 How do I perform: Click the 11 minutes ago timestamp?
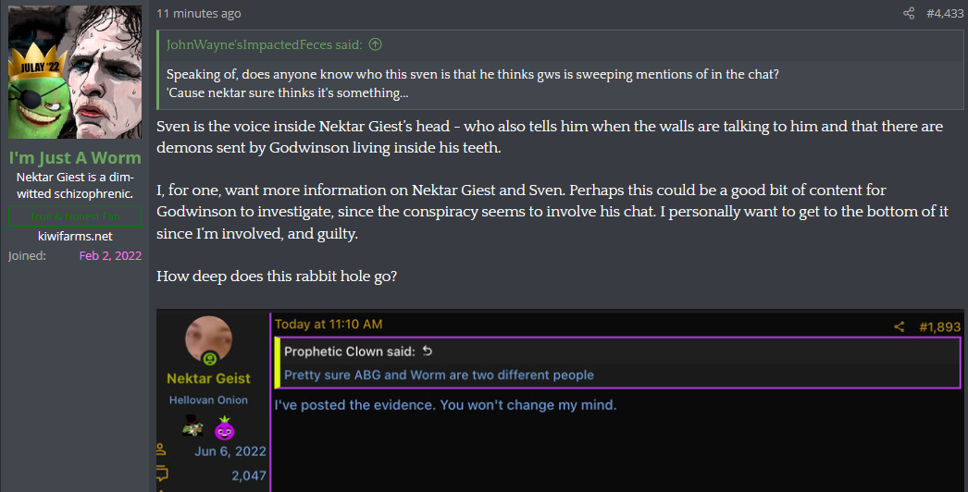pyautogui.click(x=199, y=13)
